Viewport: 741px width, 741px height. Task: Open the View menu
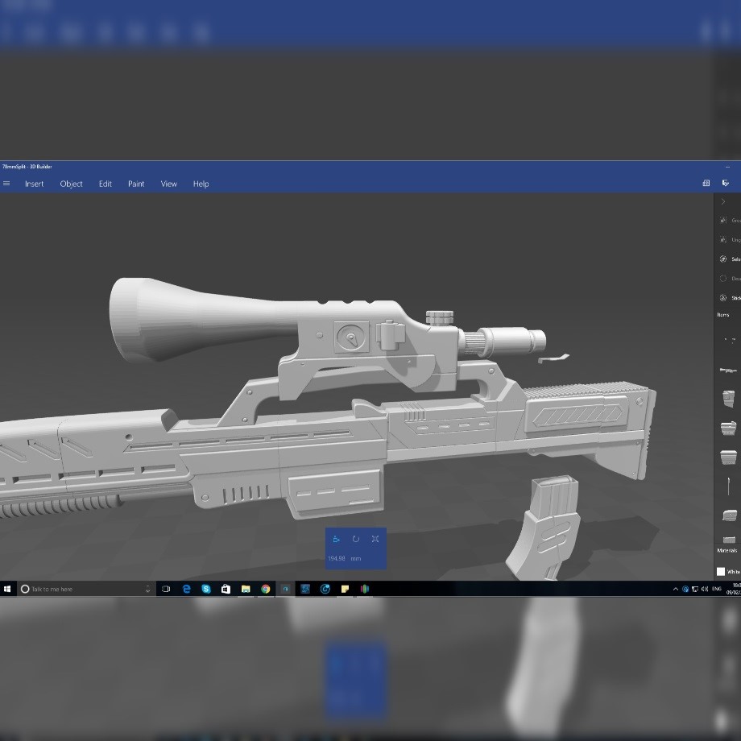point(168,184)
